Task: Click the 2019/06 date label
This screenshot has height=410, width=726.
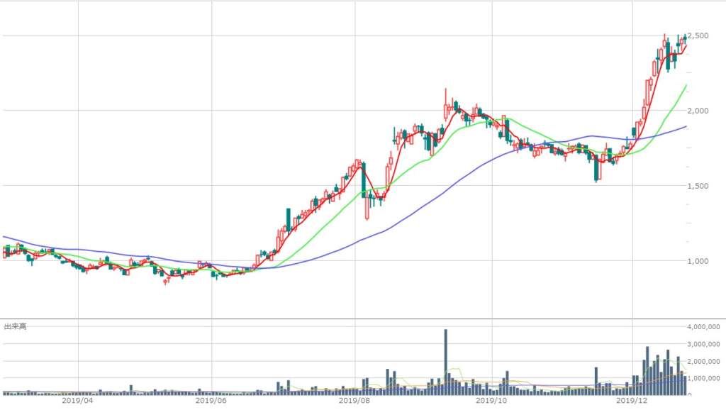Action: [211, 400]
